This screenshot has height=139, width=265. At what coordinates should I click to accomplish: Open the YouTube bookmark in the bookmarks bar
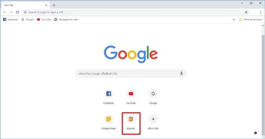point(44,19)
